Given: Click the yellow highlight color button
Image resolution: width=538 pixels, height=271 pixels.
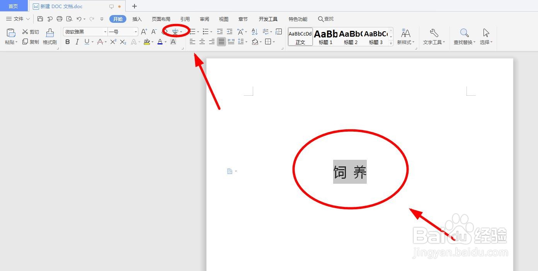Looking at the screenshot, I should 147,42.
